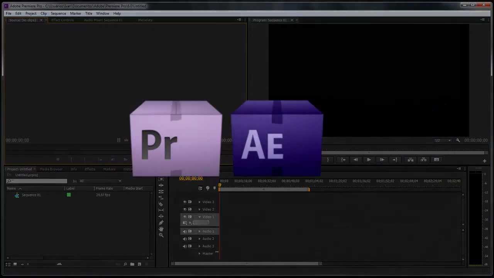Open the File menu
Viewport: 494px width, 278px height.
[x=8, y=14]
